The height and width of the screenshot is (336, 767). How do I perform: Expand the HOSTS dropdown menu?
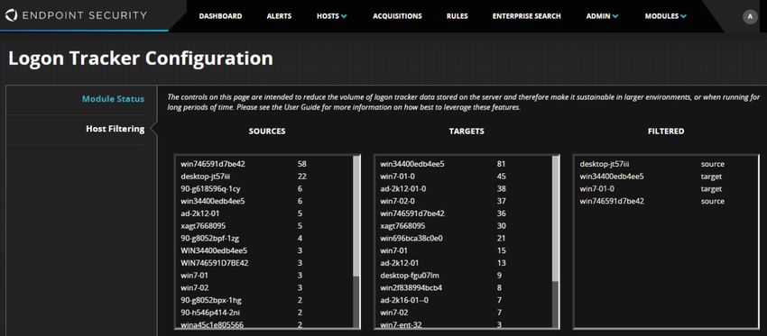(332, 16)
